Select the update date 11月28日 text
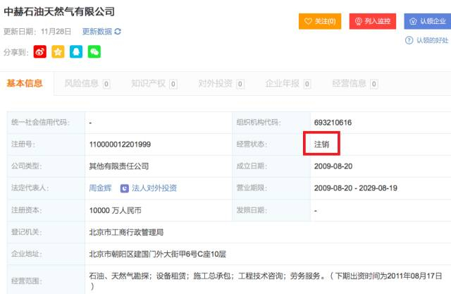The height and width of the screenshot is (294, 451). click(x=56, y=31)
